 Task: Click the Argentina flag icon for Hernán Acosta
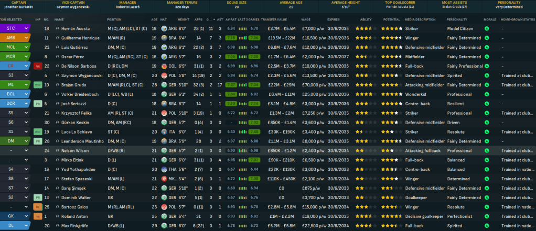pos(164,28)
